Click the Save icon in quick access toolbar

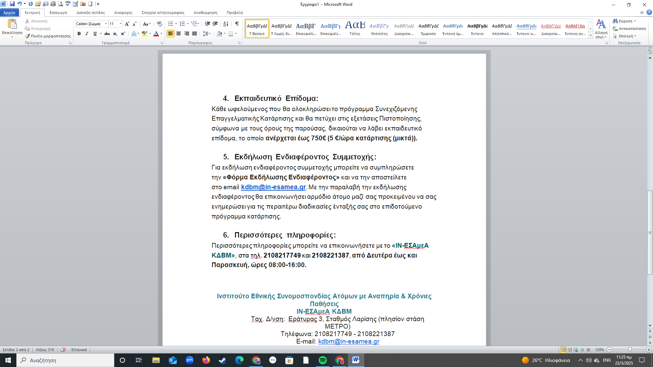click(x=12, y=4)
